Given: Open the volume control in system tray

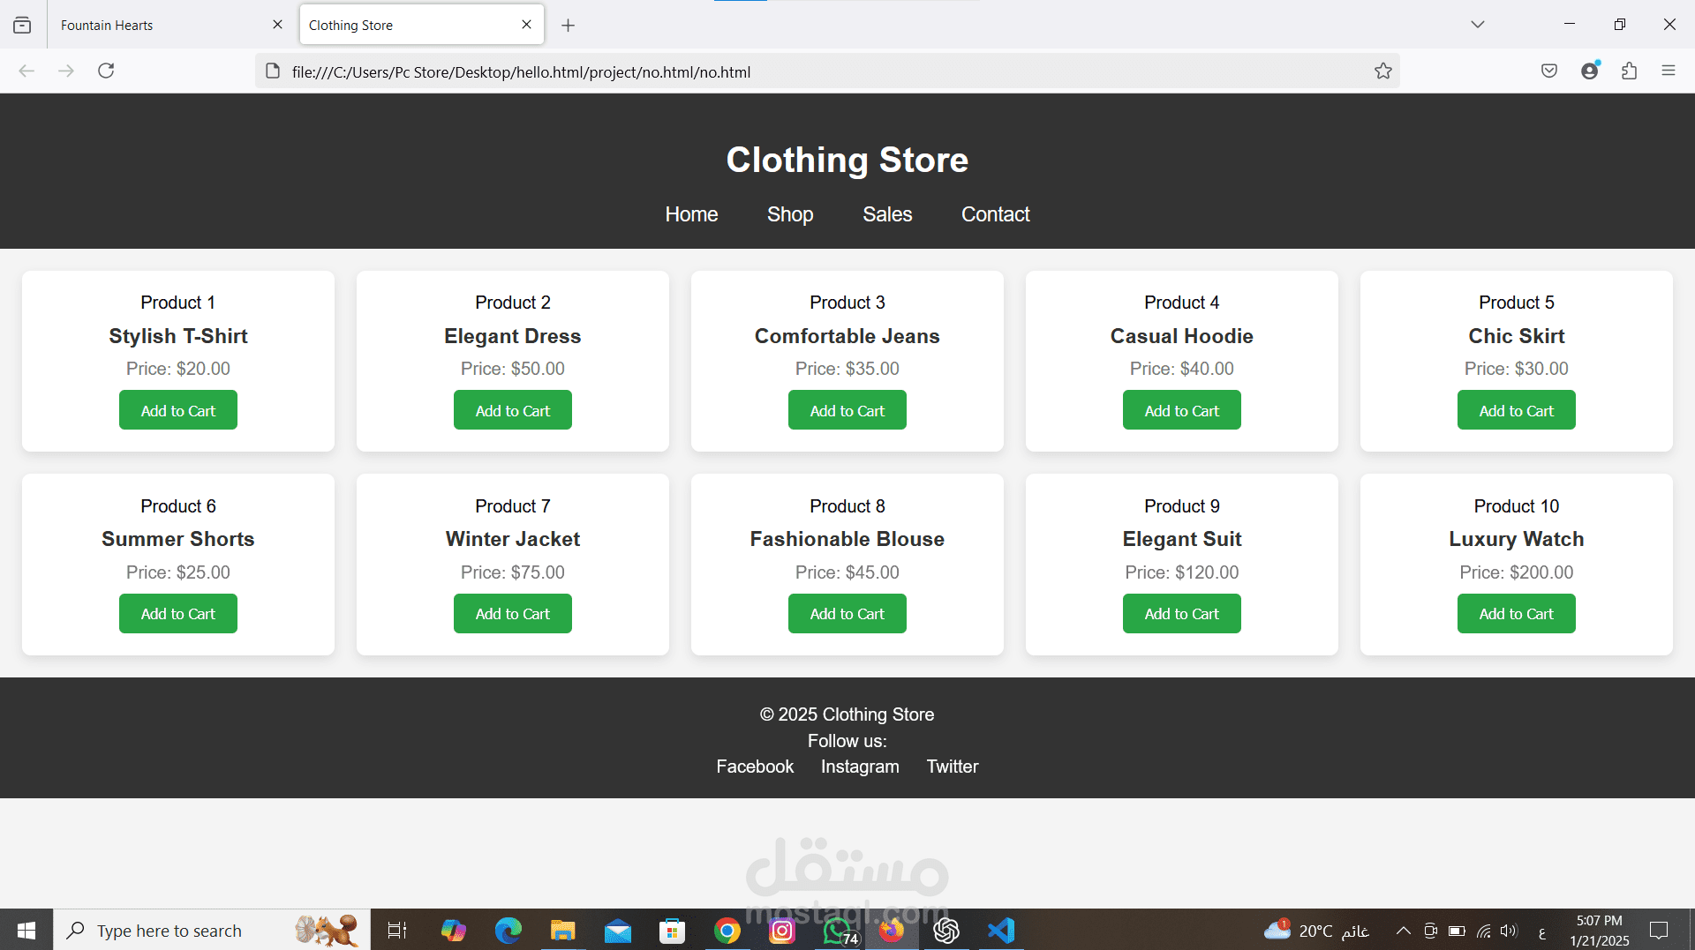Looking at the screenshot, I should coord(1509,931).
